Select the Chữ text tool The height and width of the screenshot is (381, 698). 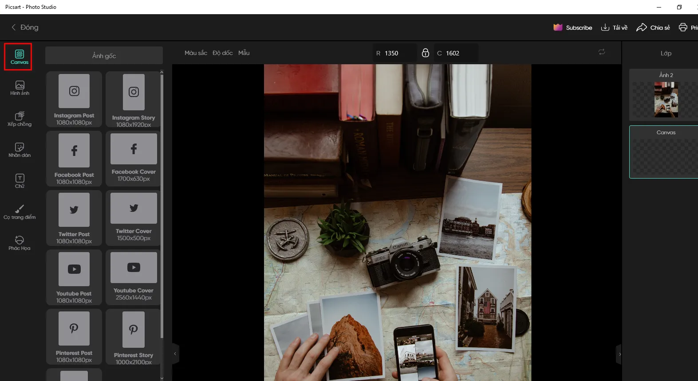point(20,181)
